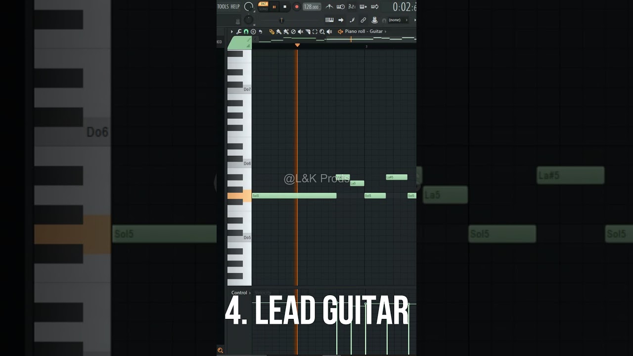The height and width of the screenshot is (356, 633).
Task: Click the curved arrow icon in the piano roll toolbar
Action: [x=261, y=32]
